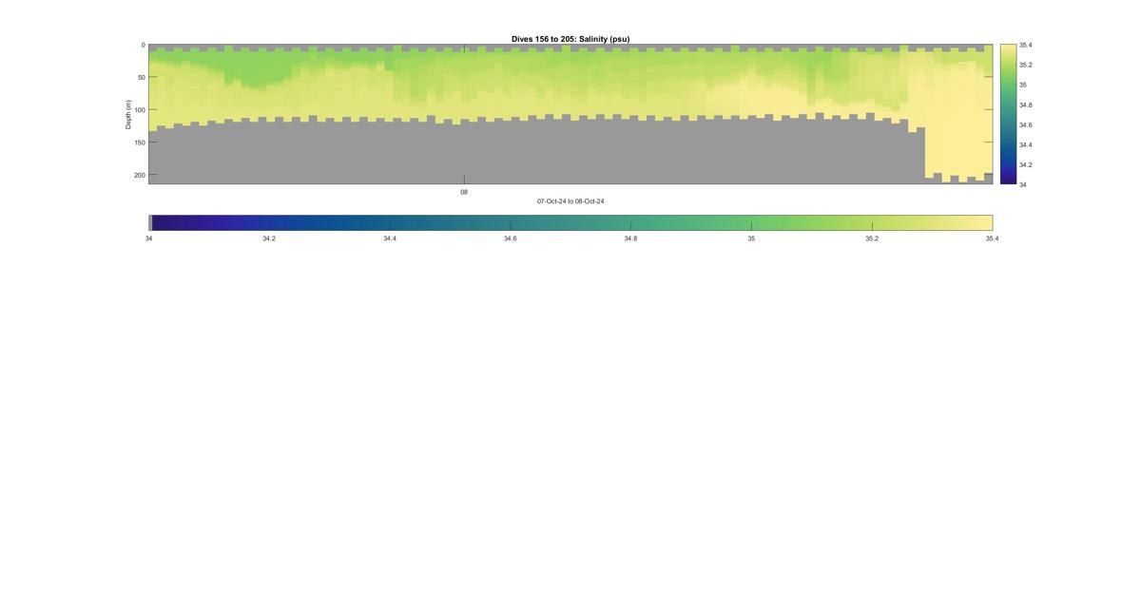
Task: Click the 'Depth (m)' y-axis label
Action: 127,114
